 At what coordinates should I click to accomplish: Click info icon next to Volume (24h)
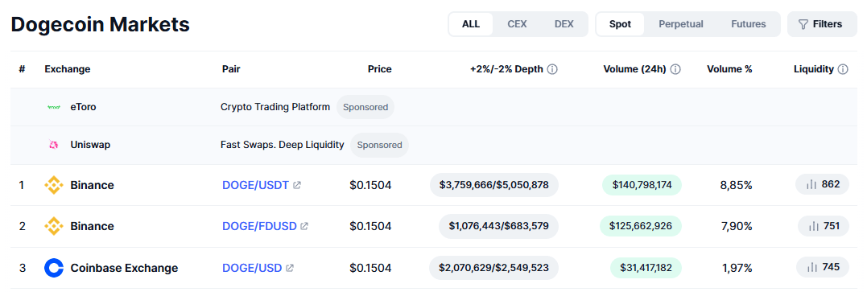coord(675,69)
